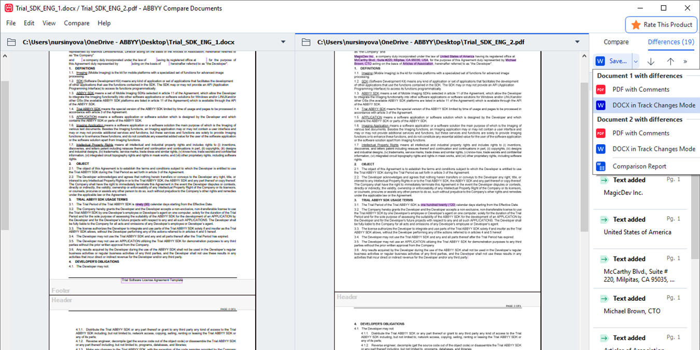Open the File menu
Viewport: 700px width, 350px height.
(x=11, y=23)
